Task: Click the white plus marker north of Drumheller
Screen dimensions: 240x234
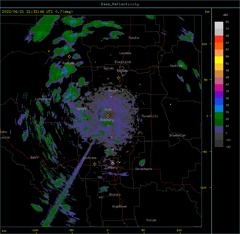Action: (170, 104)
